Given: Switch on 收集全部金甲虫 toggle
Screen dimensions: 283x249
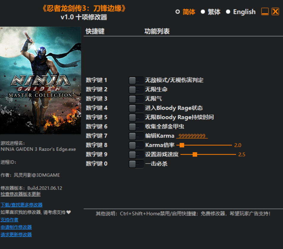Looking at the screenshot, I should pos(136,127).
